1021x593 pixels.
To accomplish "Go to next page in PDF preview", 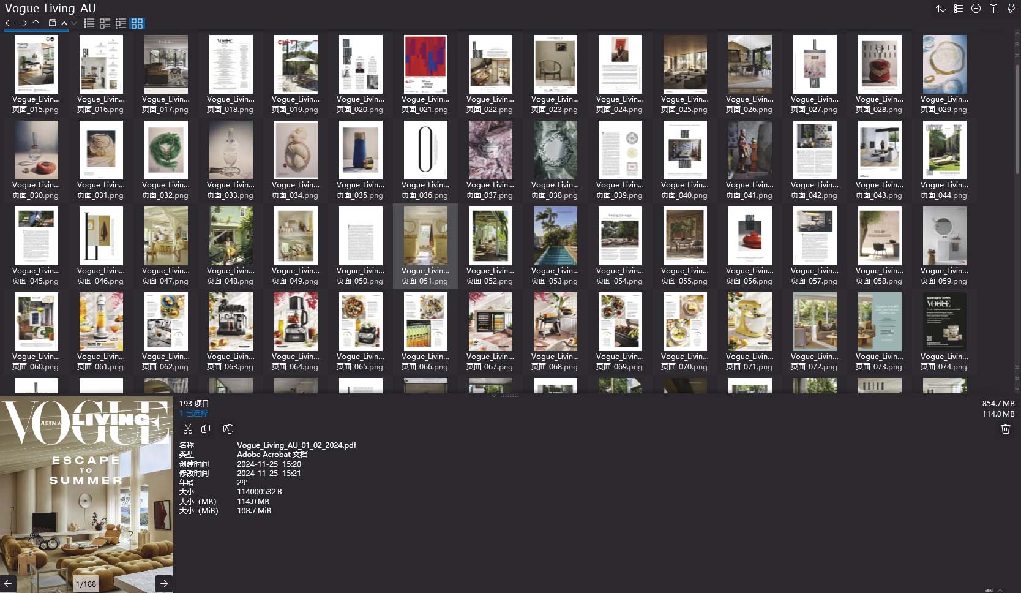I will (x=164, y=583).
